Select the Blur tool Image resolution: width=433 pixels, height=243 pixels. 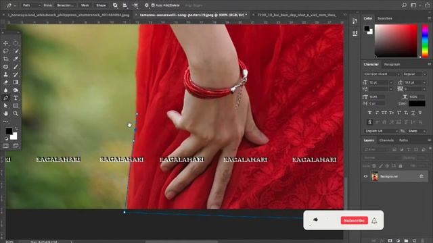(x=5, y=90)
